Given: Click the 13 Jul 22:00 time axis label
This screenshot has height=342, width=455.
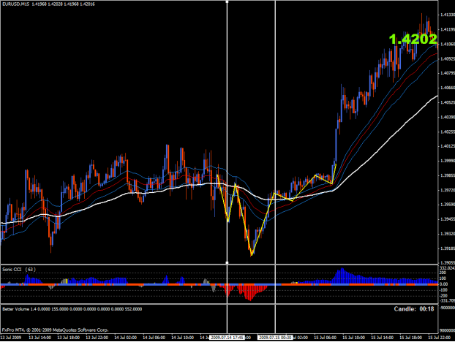Looking at the screenshot, I should (97, 338).
